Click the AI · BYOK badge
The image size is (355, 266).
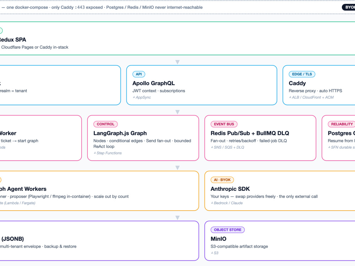pos(222,180)
